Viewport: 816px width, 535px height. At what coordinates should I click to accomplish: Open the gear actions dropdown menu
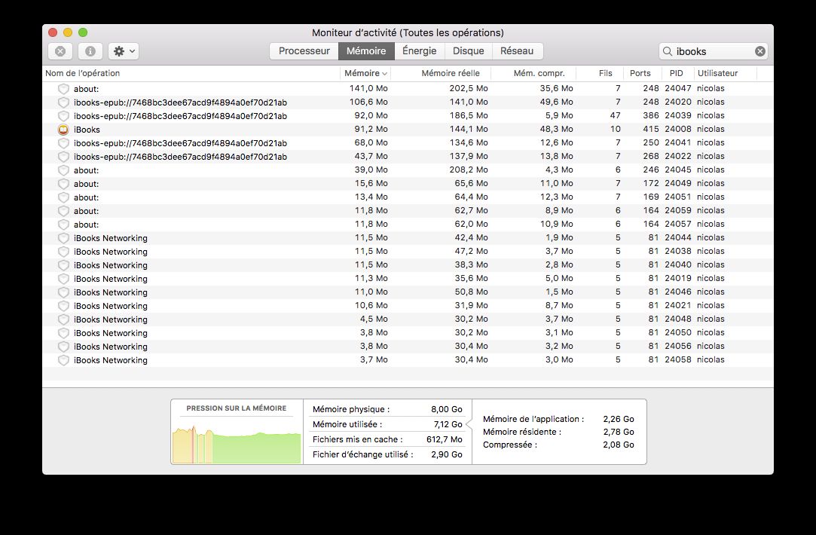click(x=124, y=51)
